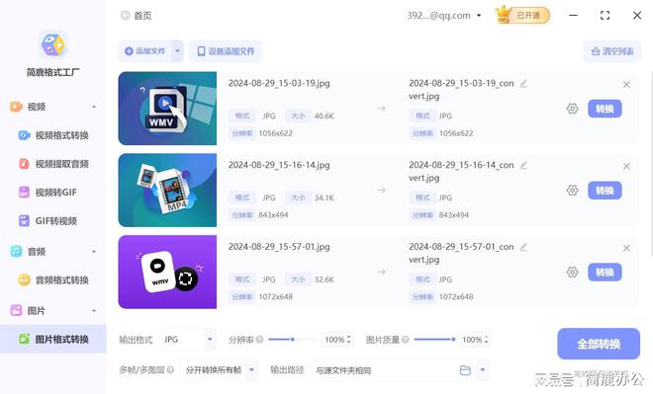Click the 1056x622 source resolution value

(276, 133)
